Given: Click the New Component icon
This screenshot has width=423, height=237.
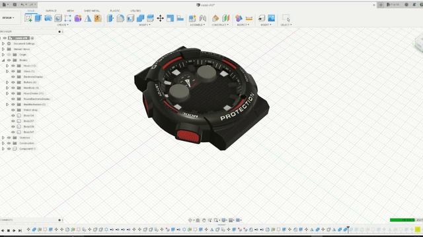Looking at the screenshot, I should click(x=192, y=18).
